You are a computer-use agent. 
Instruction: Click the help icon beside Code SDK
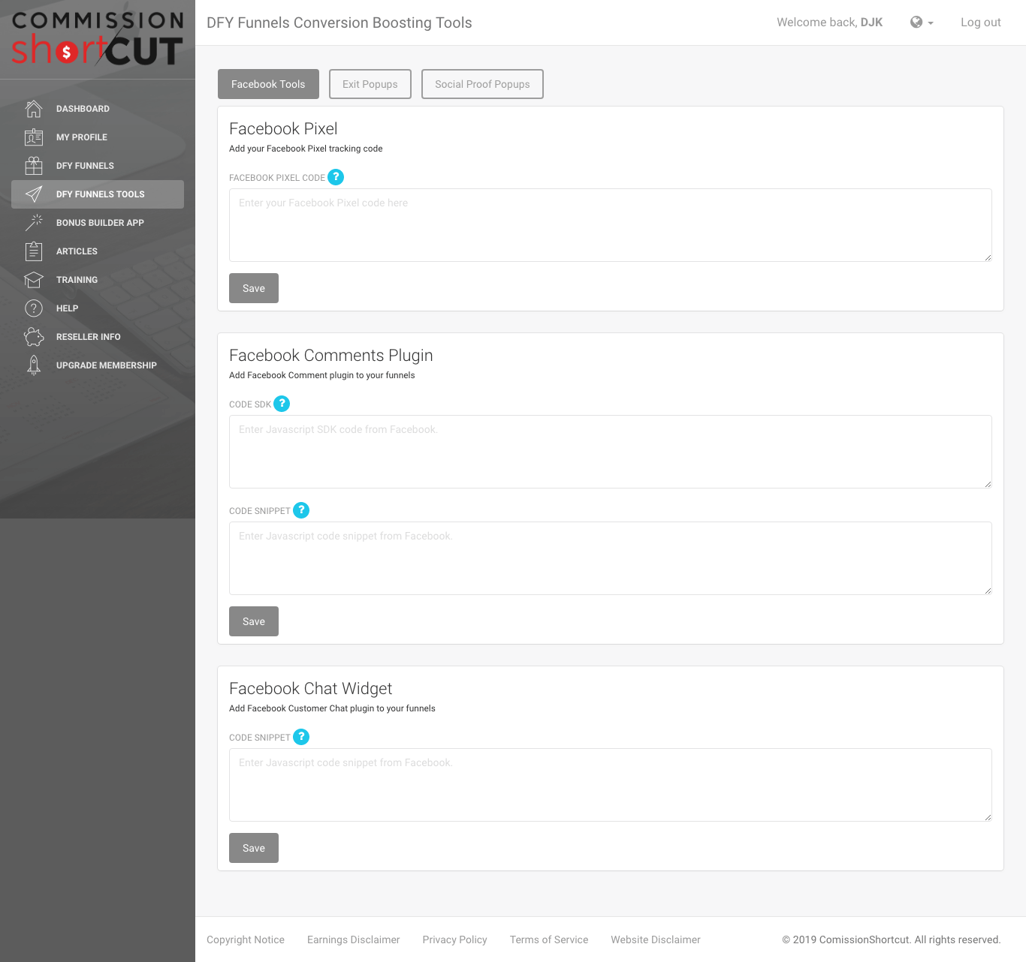[x=282, y=404]
